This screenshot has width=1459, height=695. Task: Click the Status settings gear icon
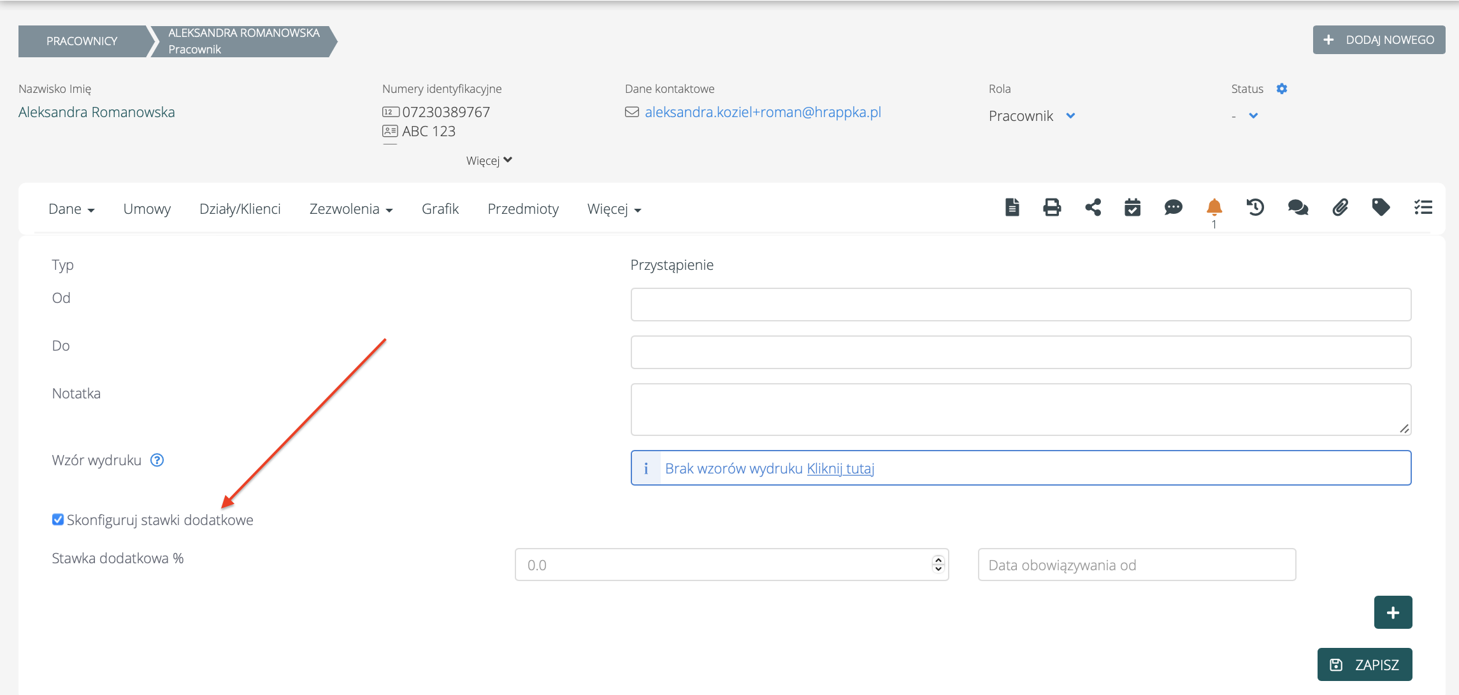(1282, 89)
